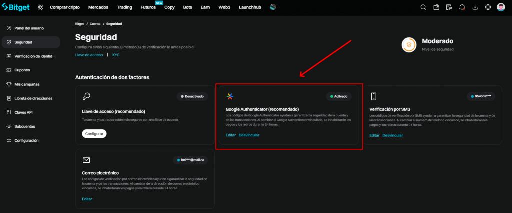Click the Desactivado status badge
The height and width of the screenshot is (213, 512).
coord(192,96)
